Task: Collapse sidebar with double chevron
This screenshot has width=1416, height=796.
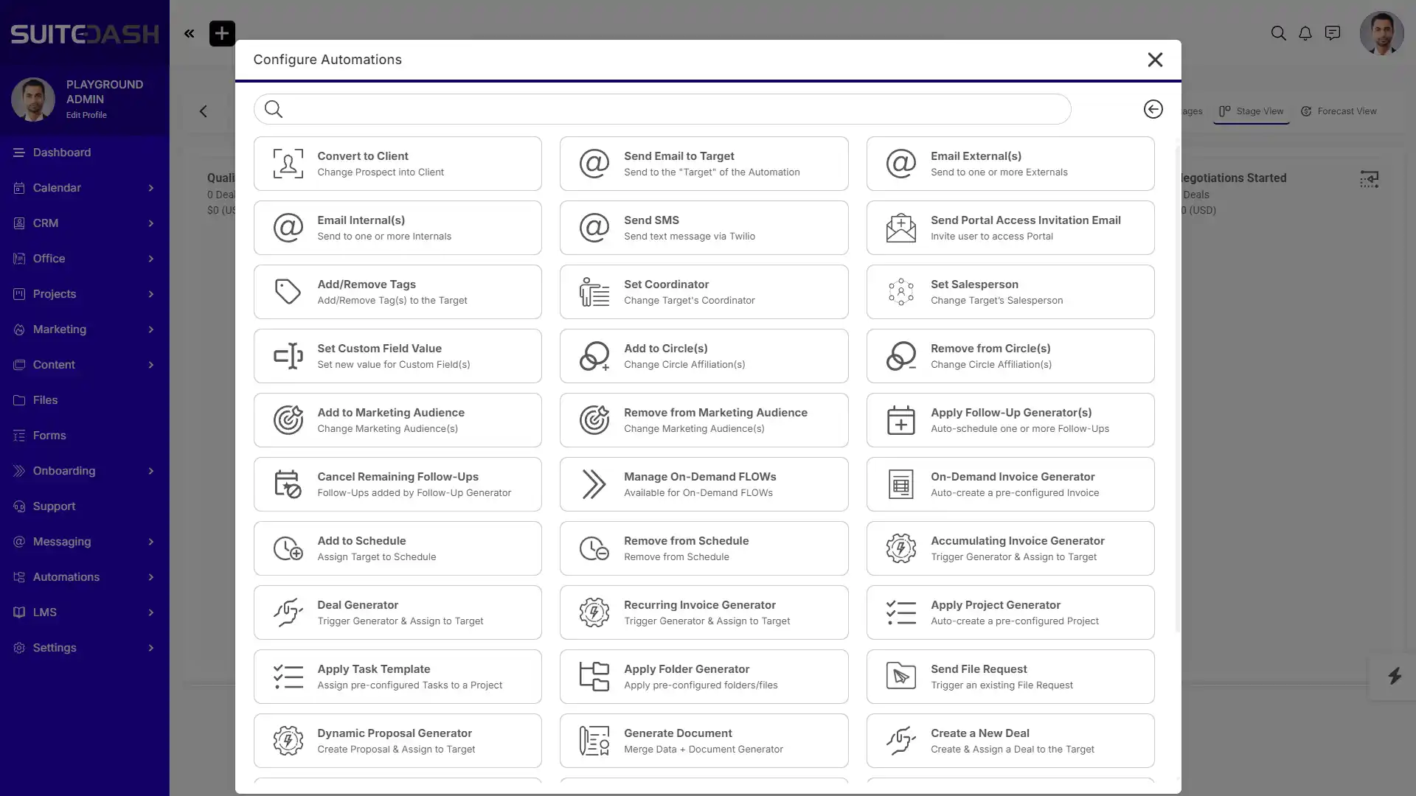Action: tap(190, 33)
